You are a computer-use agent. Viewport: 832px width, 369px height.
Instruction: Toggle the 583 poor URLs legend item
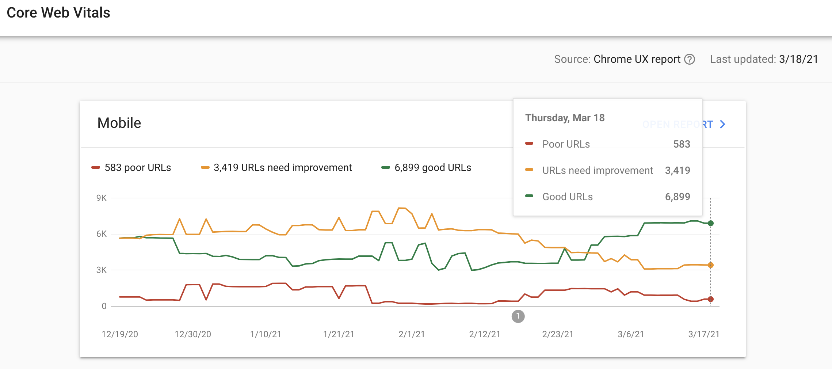coord(131,168)
